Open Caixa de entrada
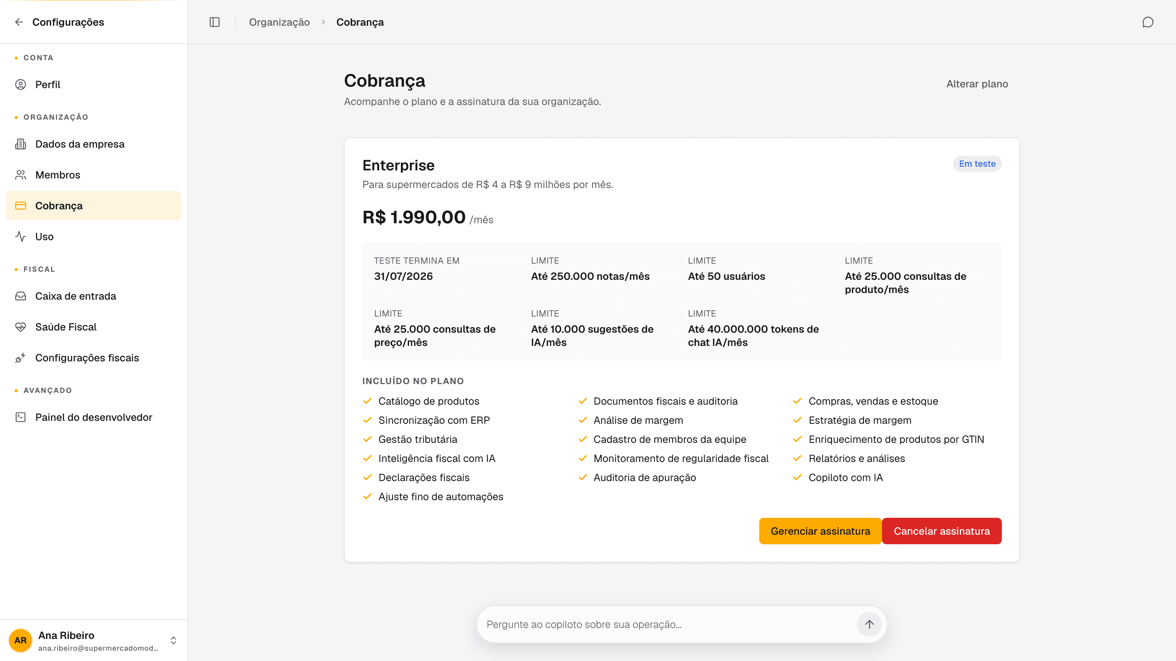Screen dimensions: 1176x661 (x=94, y=296)
